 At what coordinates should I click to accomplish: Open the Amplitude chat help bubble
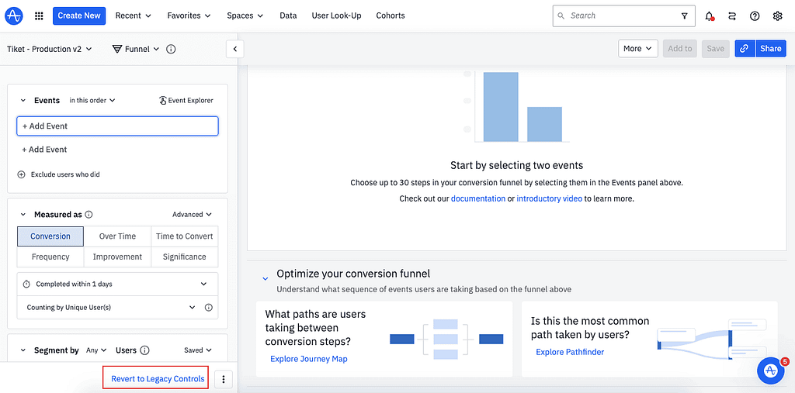[771, 371]
